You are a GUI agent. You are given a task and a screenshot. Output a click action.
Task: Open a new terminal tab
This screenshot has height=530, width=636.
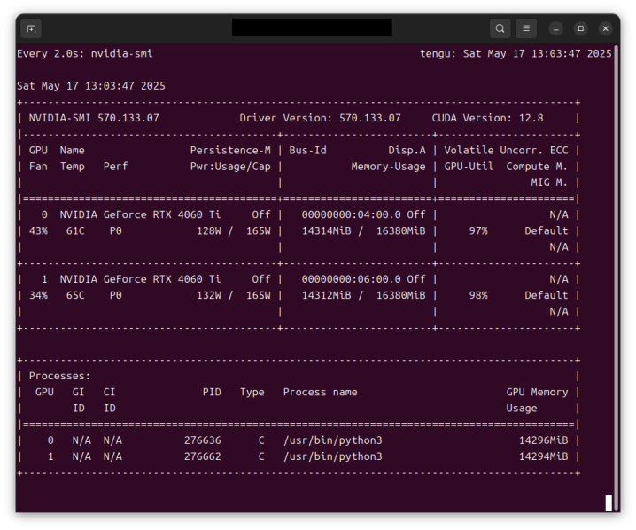pos(31,29)
